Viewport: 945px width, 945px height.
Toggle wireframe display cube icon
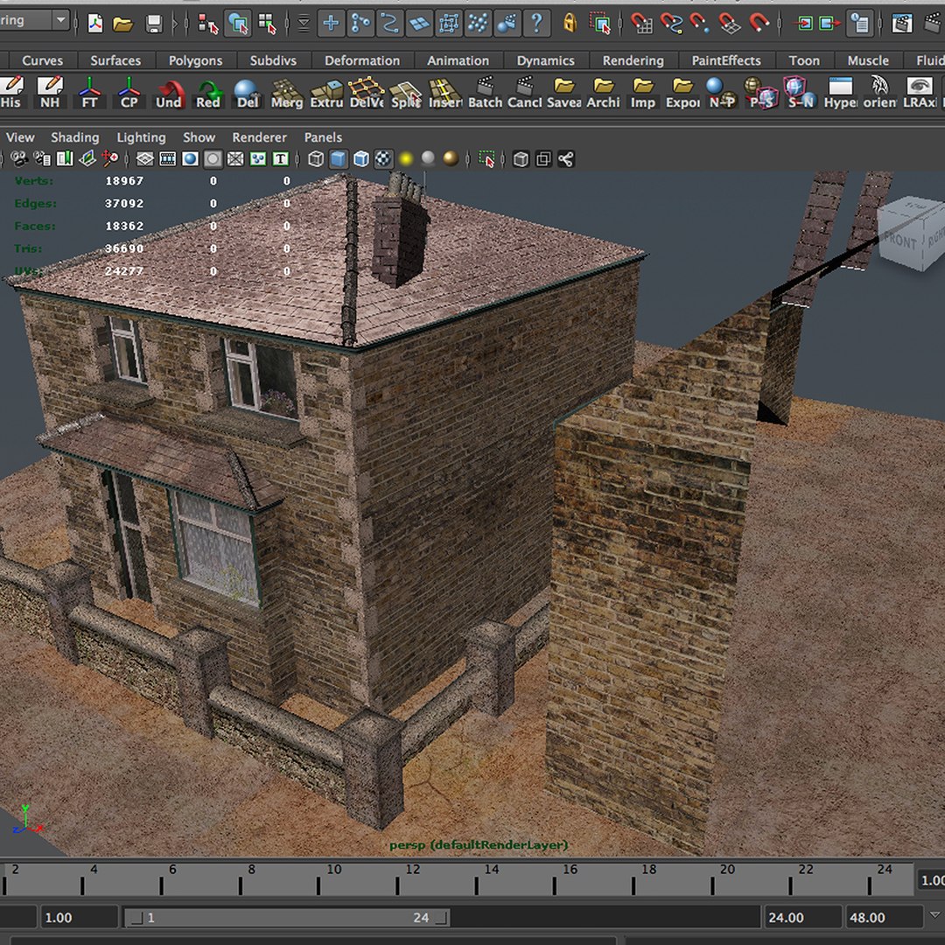pyautogui.click(x=316, y=159)
